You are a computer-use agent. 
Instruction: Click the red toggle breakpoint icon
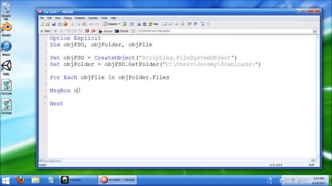click(87, 31)
